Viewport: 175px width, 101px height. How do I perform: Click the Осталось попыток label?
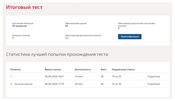21,35
